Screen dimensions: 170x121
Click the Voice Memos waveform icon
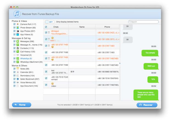pos(18,82)
